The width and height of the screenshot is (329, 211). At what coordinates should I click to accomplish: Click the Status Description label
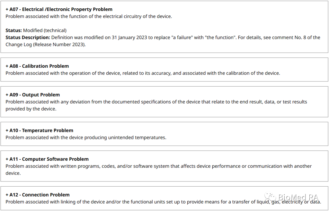[28, 38]
